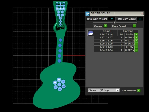149x112 pixels.
Task: Click the green arrow next to Set Material
Action: [x=139, y=91]
